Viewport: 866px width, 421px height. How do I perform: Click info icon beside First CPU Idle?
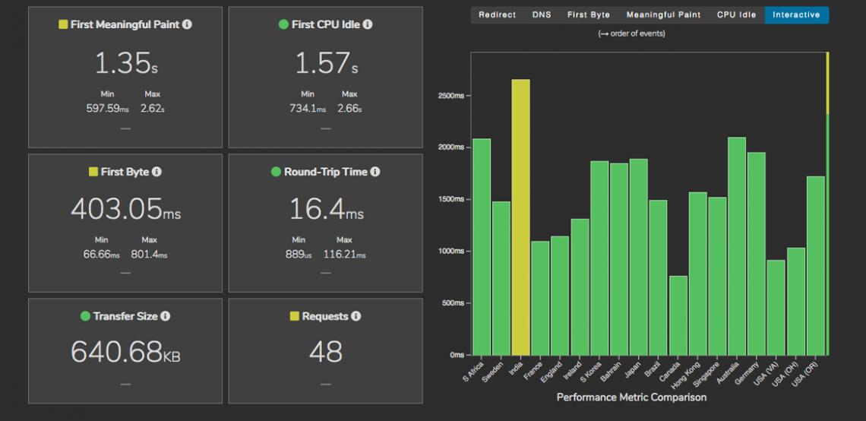click(x=368, y=25)
